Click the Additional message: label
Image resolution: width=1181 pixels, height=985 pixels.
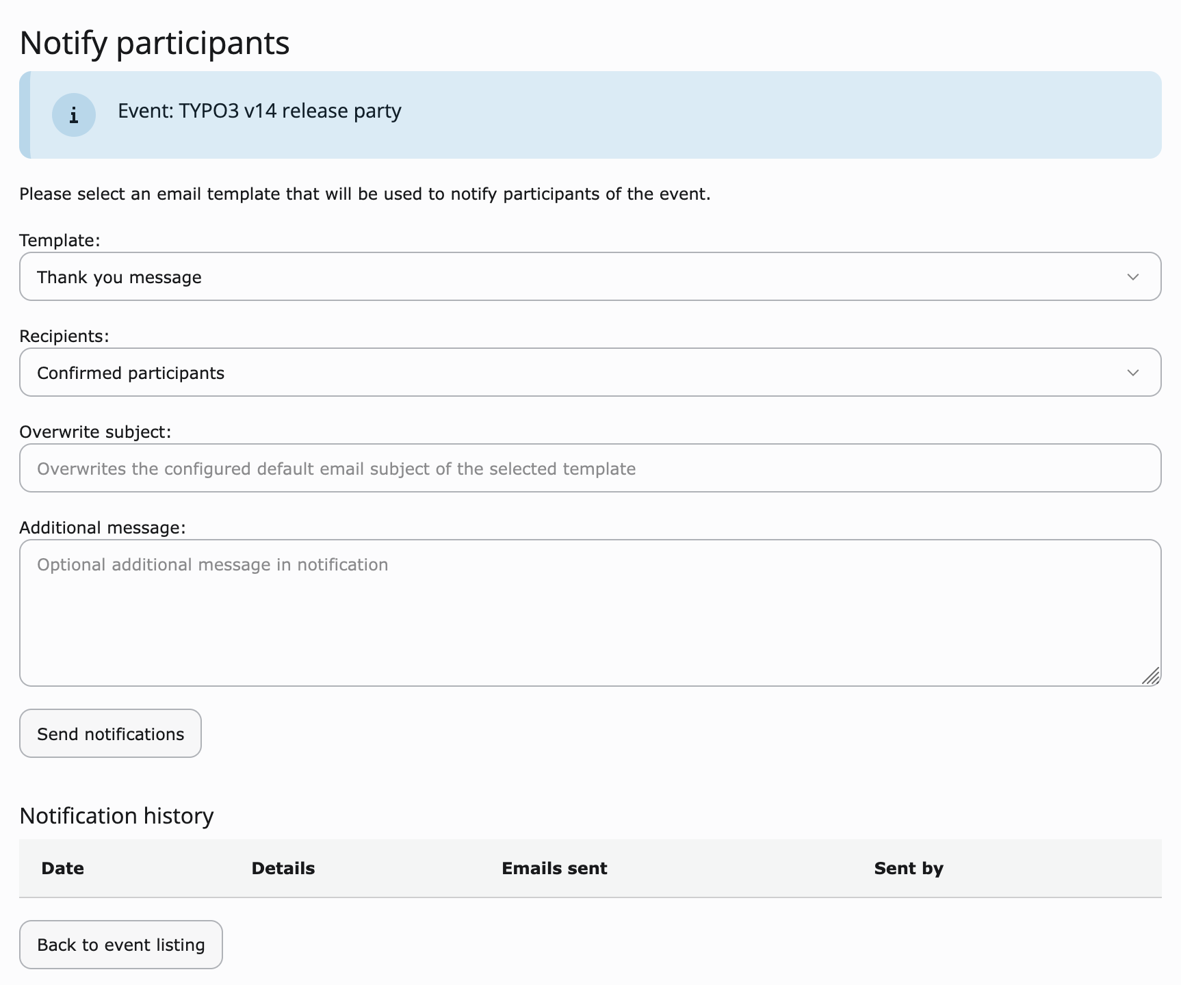click(103, 527)
